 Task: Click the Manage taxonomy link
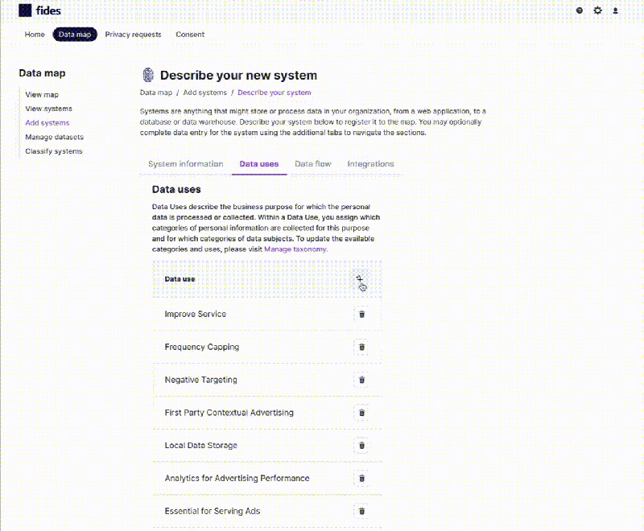[296, 249]
